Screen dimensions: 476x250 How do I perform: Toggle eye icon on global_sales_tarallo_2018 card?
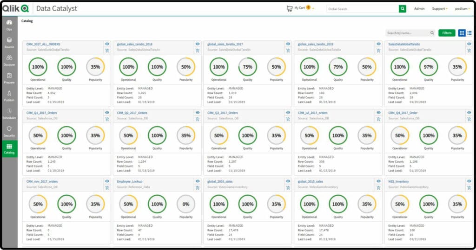click(198, 44)
